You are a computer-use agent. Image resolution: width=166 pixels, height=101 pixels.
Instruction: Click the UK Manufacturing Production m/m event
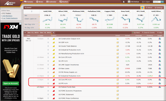[71, 54]
